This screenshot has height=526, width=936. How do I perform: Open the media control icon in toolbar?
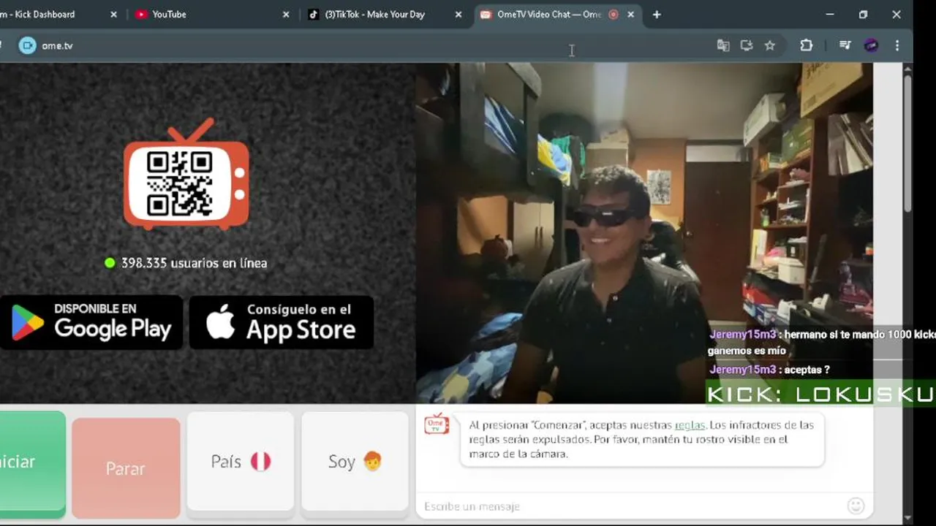tap(845, 45)
